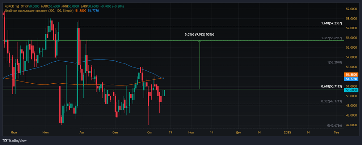
Task: Click the 19 date label on time axis
Action: click(x=171, y=133)
